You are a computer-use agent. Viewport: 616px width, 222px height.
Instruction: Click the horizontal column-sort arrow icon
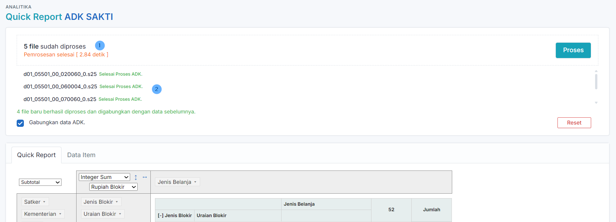click(x=145, y=177)
